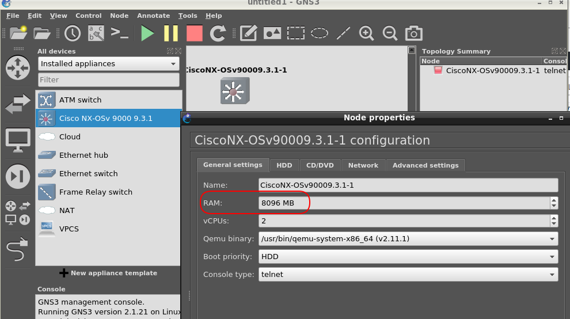Click the RAM value field
This screenshot has width=570, height=319.
click(404, 203)
